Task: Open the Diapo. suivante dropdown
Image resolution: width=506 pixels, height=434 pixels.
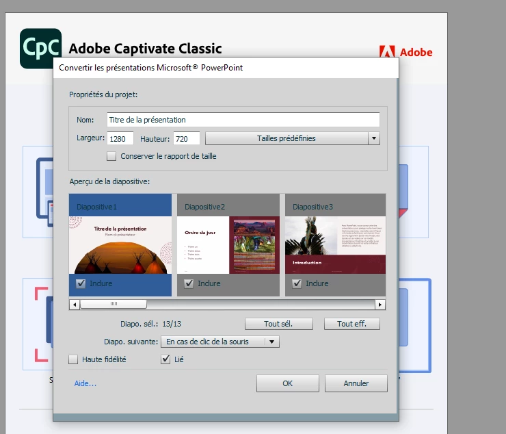Action: [220, 342]
